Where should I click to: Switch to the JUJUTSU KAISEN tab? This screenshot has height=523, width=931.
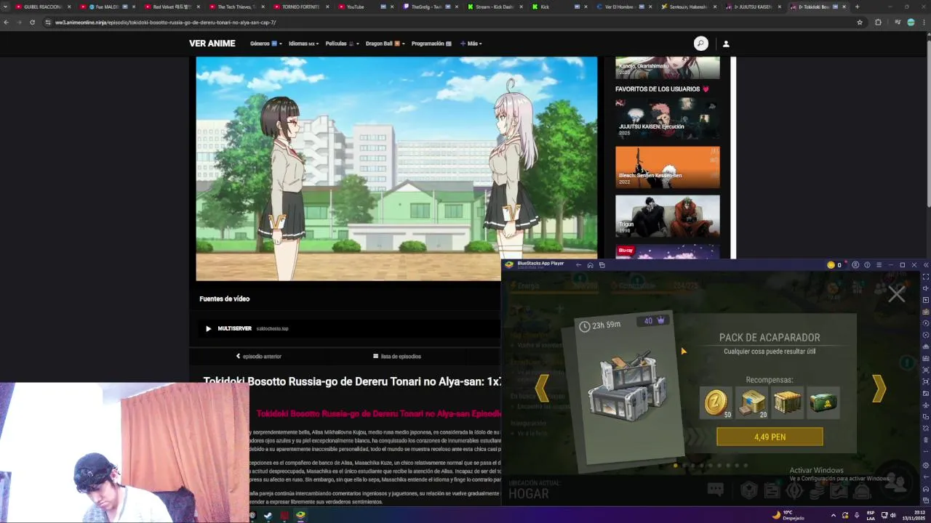(x=754, y=7)
